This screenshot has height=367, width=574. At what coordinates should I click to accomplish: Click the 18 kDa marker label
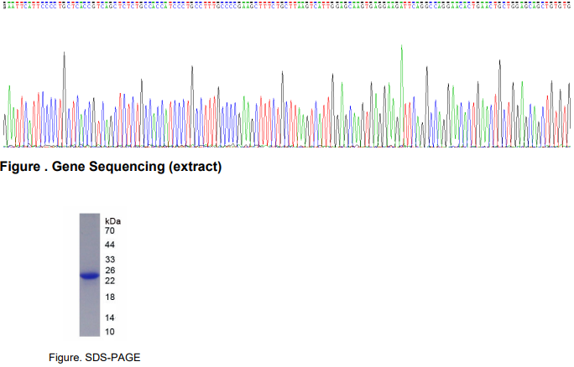[x=109, y=297]
